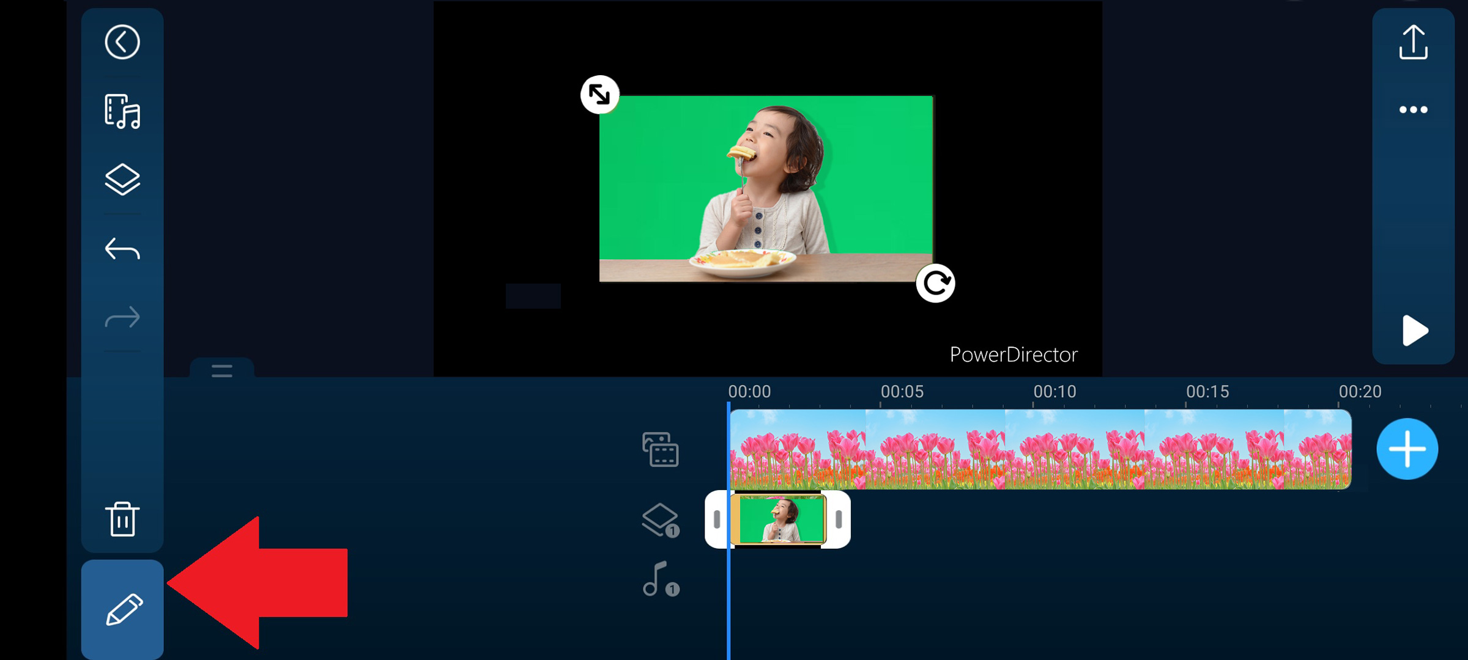Expand the timeline panel drag handle
The width and height of the screenshot is (1468, 660).
(221, 370)
